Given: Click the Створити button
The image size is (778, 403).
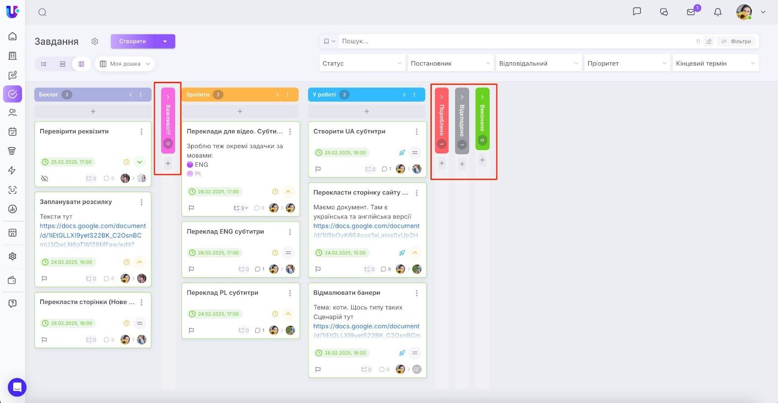Looking at the screenshot, I should (133, 41).
